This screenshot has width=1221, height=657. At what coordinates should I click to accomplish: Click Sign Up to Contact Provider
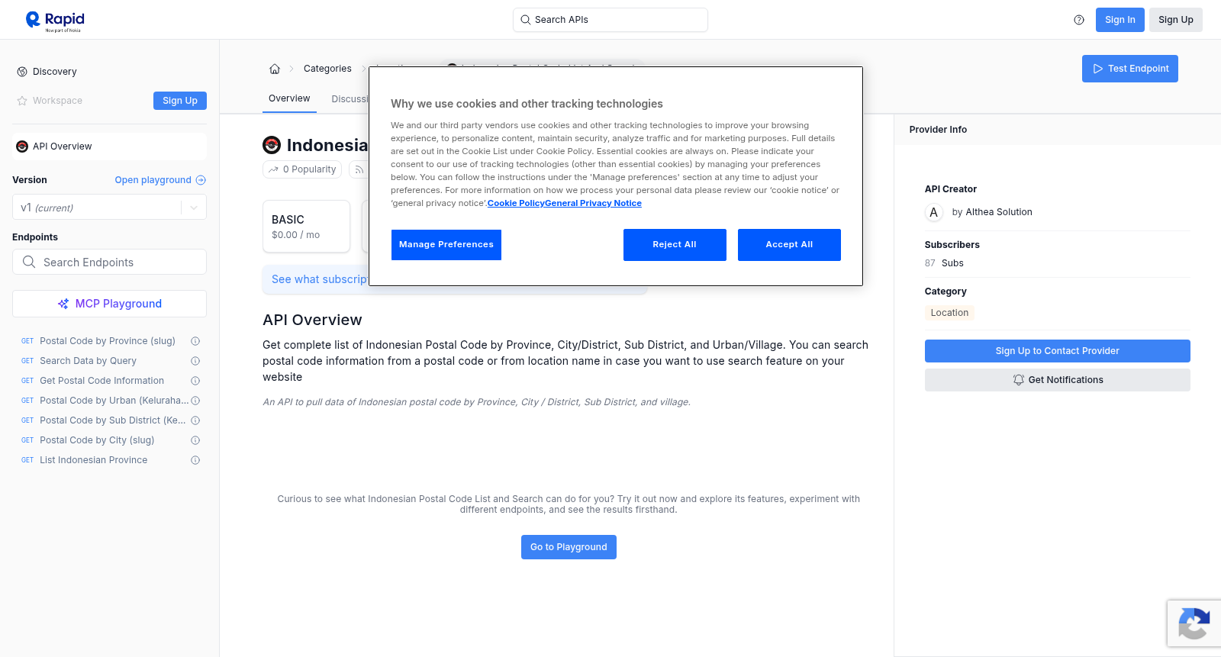1058,351
